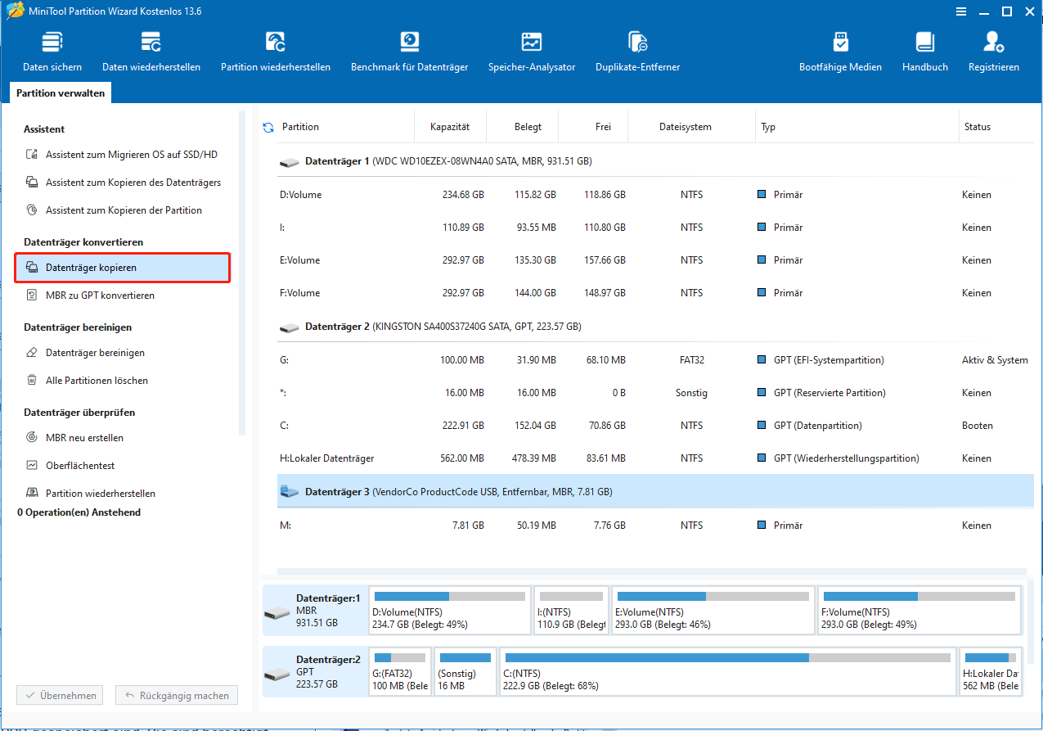Image resolution: width=1043 pixels, height=731 pixels.
Task: Click the left sidebar vertical scrollbar
Action: 242,273
